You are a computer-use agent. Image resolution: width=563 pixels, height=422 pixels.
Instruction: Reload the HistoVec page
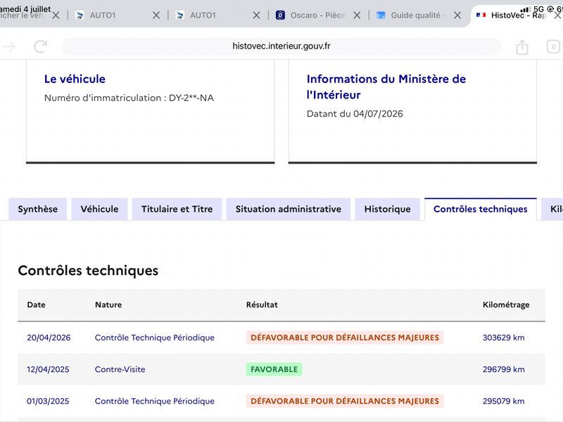(x=41, y=46)
